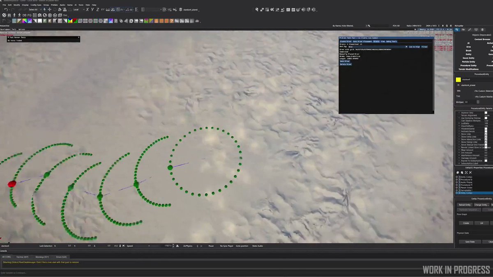This screenshot has height=277, width=493.
Task: Uncheck the Show Energy Links checkbox
Action: [486, 142]
